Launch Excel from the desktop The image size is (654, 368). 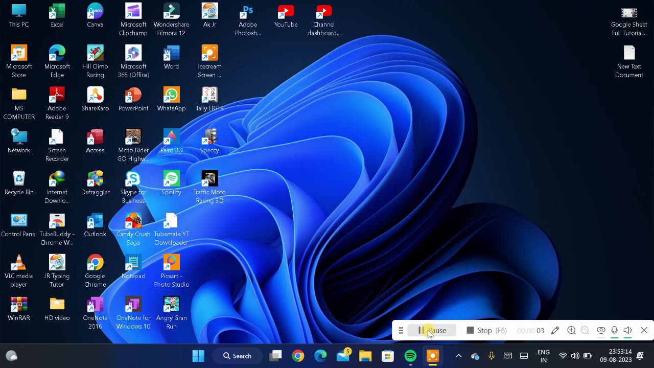57,16
